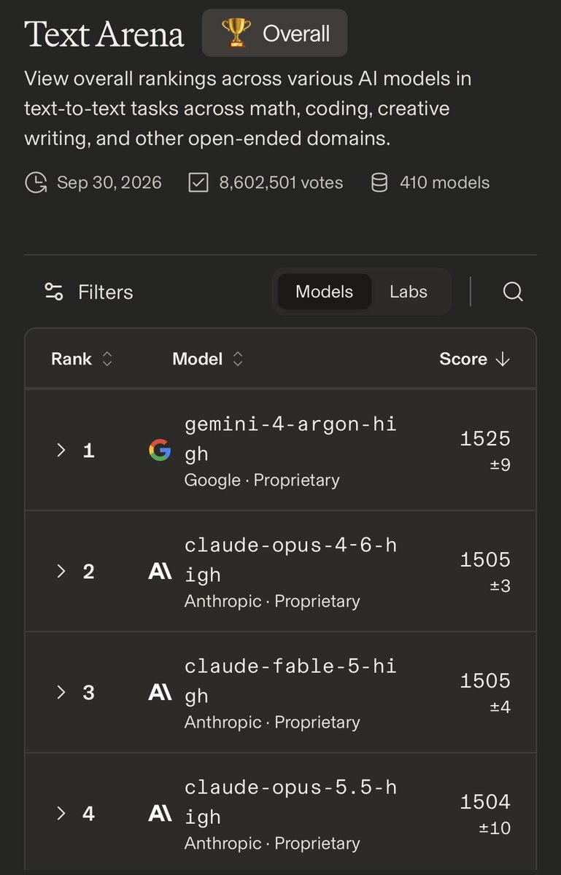The height and width of the screenshot is (875, 561).
Task: Click the 1505 score in rank 3 row
Action: coord(485,680)
